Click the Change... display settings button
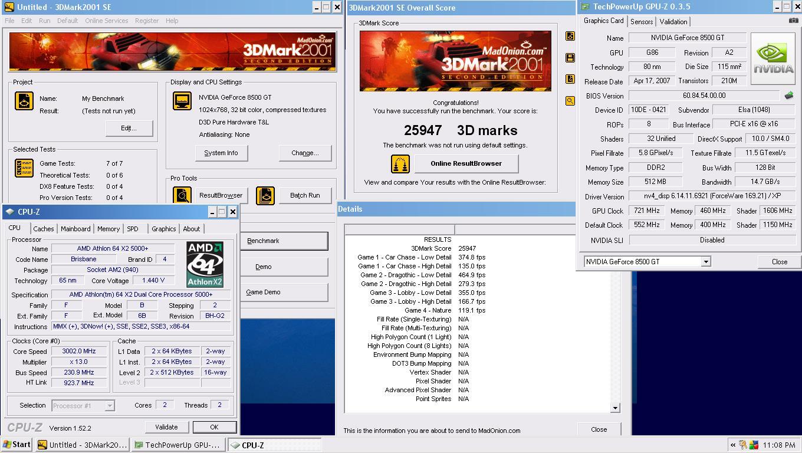Image resolution: width=802 pixels, height=453 pixels. (305, 153)
